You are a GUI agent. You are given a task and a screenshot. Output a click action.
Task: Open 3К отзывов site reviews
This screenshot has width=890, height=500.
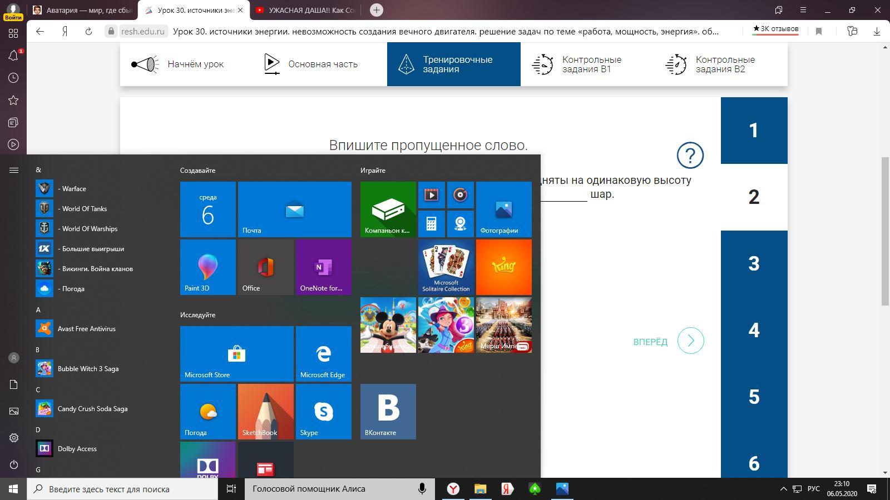pyautogui.click(x=775, y=29)
